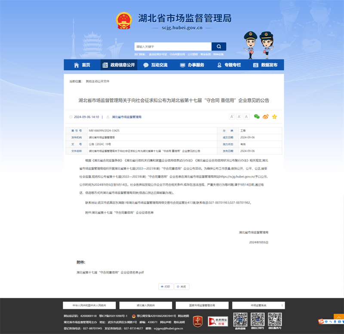Click the 其他主动公开文件 breadcrumb link

pyautogui.click(x=97, y=81)
